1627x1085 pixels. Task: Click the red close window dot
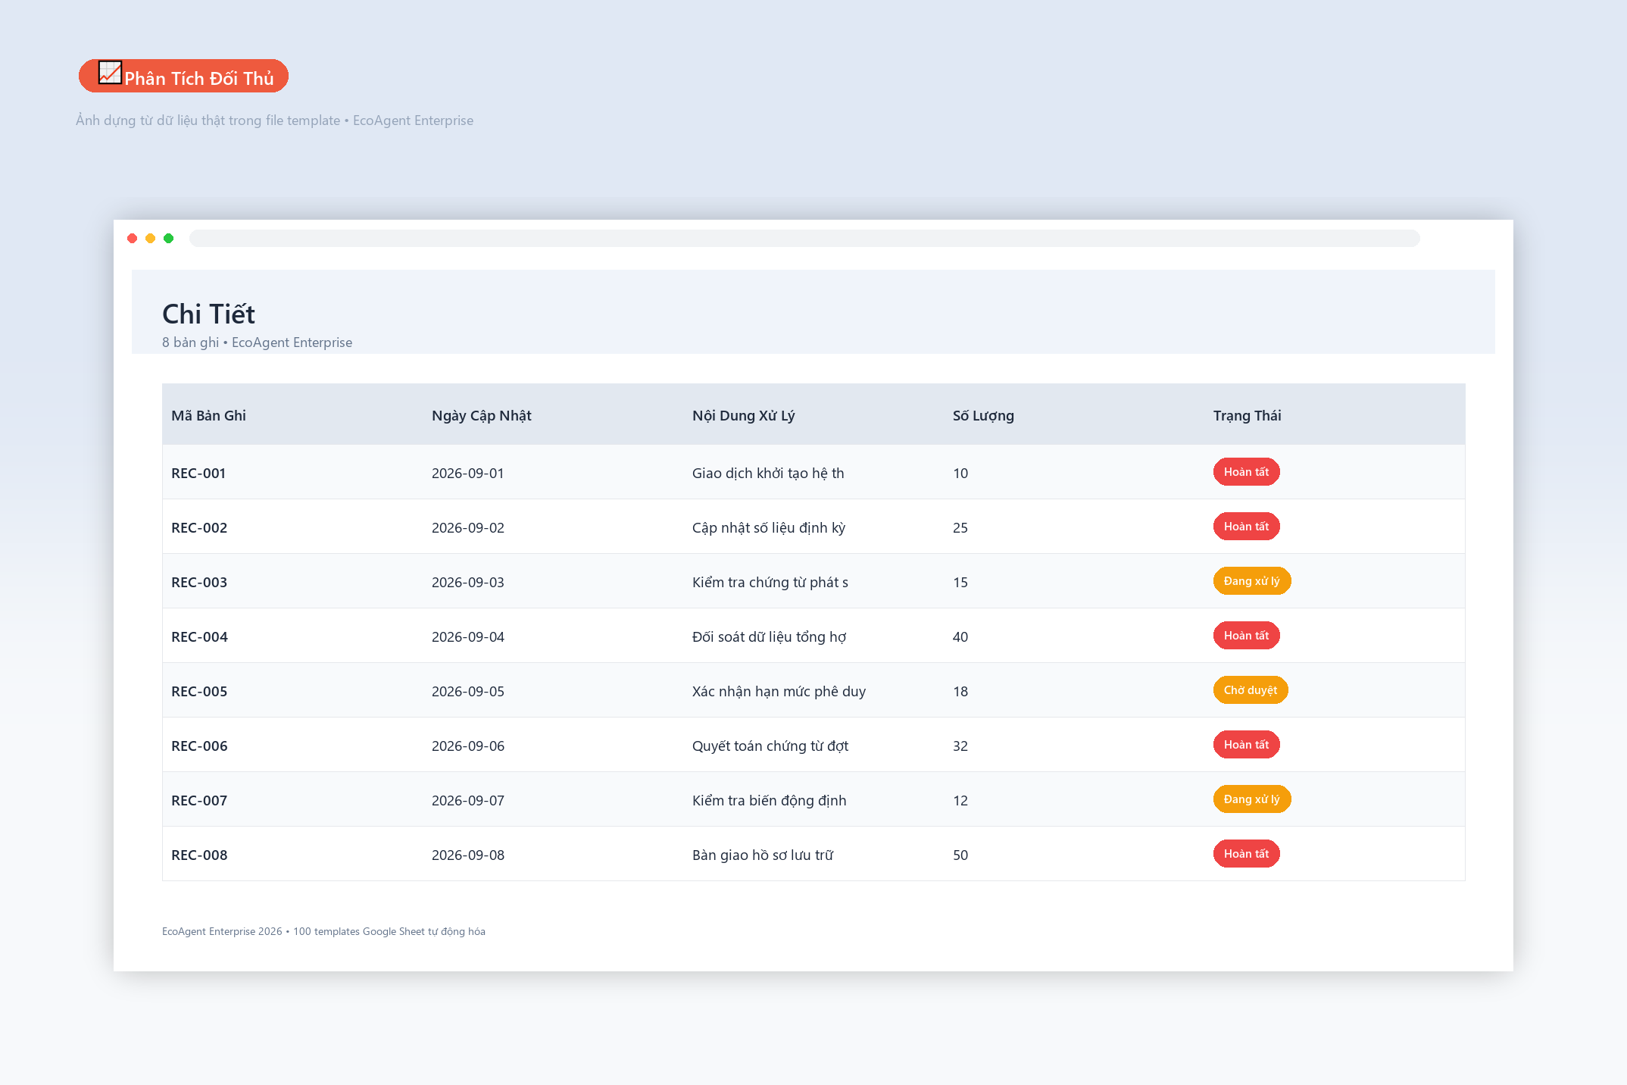click(x=133, y=238)
